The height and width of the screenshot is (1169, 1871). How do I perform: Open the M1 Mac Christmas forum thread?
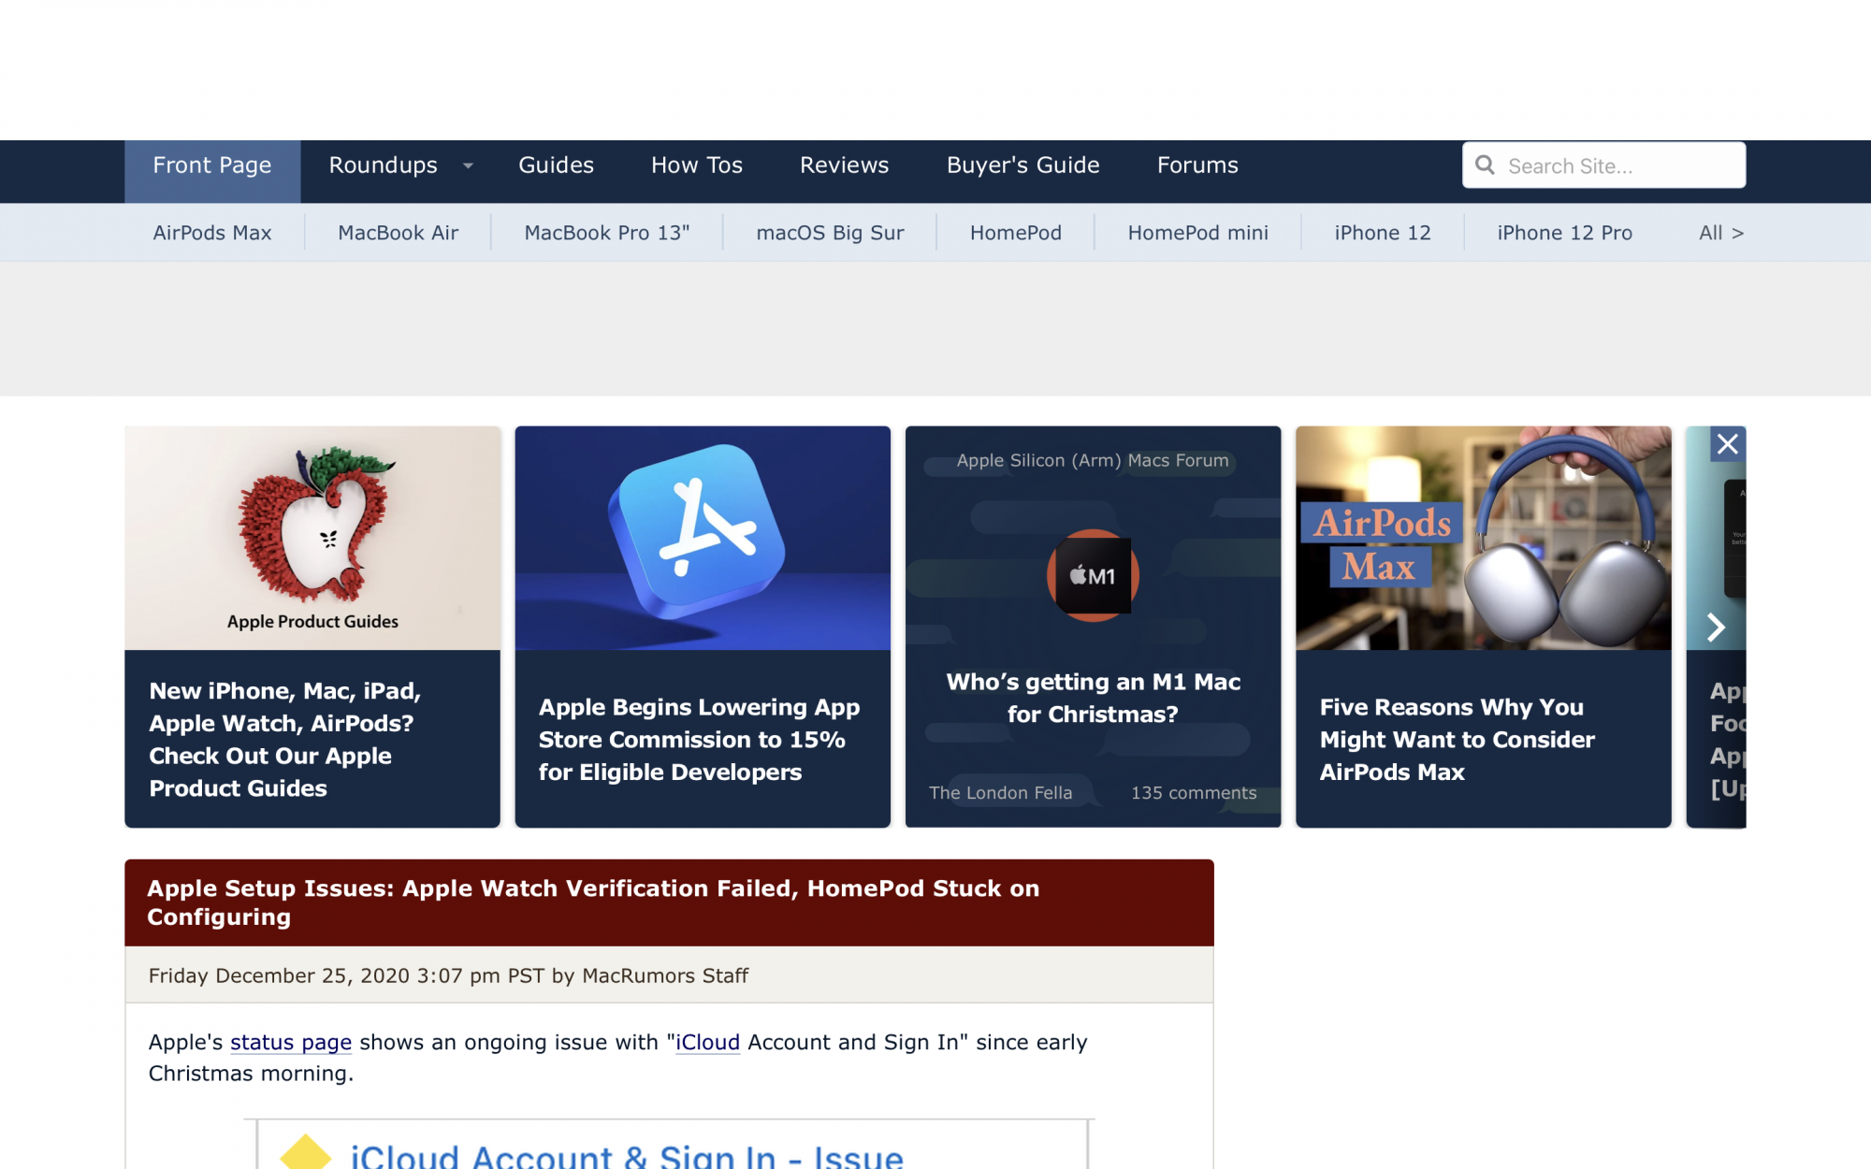click(x=1093, y=698)
